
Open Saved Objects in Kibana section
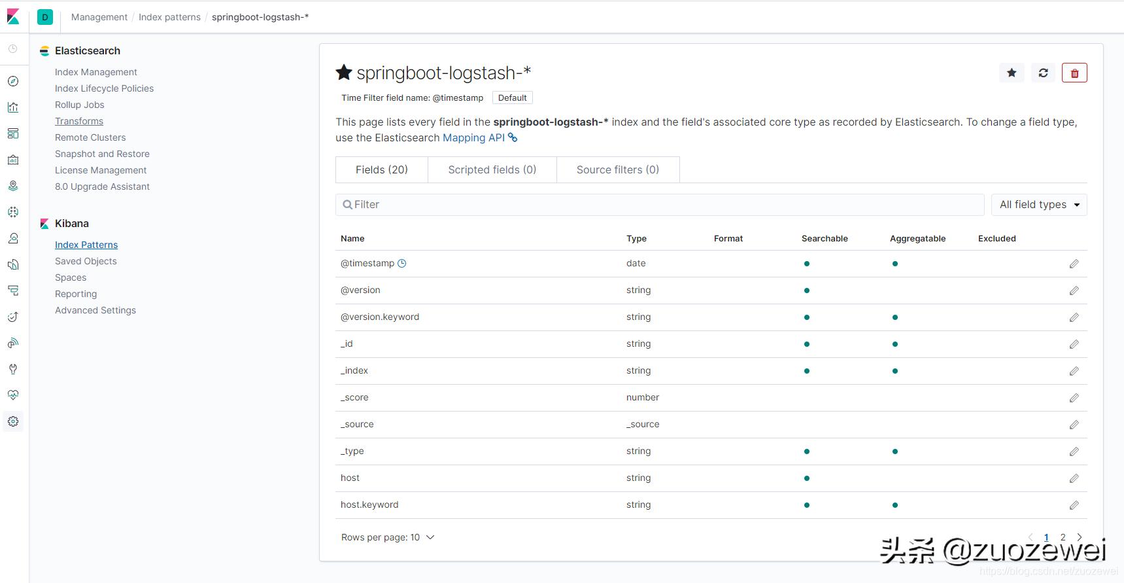86,261
